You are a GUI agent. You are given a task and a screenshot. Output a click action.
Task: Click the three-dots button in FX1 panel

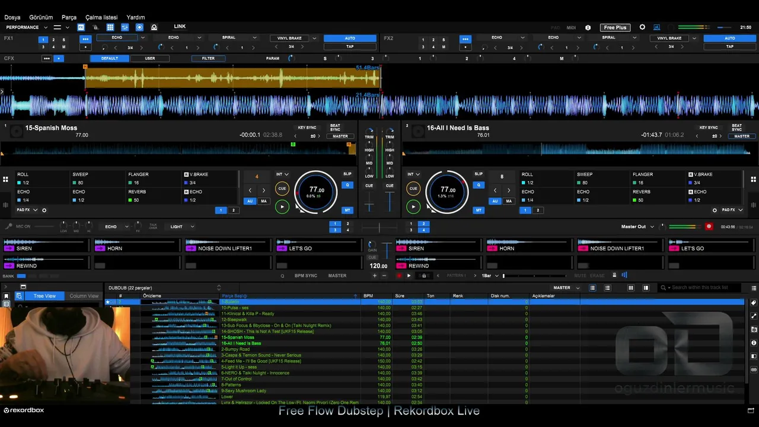85,39
